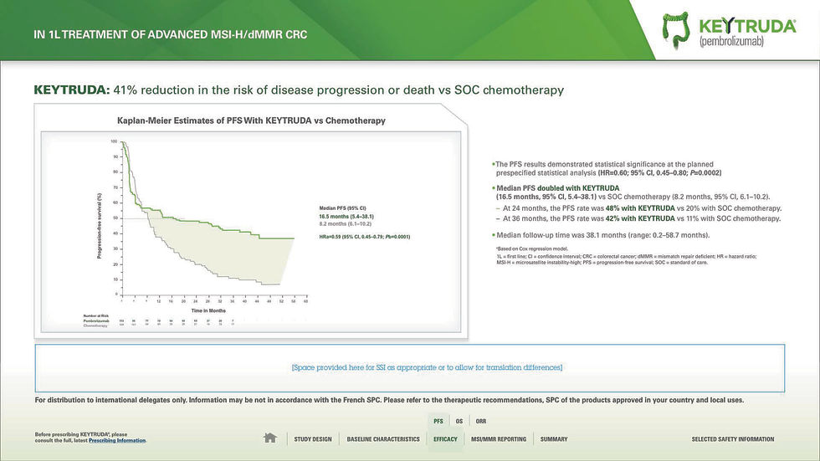The width and height of the screenshot is (820, 461).
Task: Click the KEYTRUDA (pembrolizumab) brand name
Action: pyautogui.click(x=747, y=33)
